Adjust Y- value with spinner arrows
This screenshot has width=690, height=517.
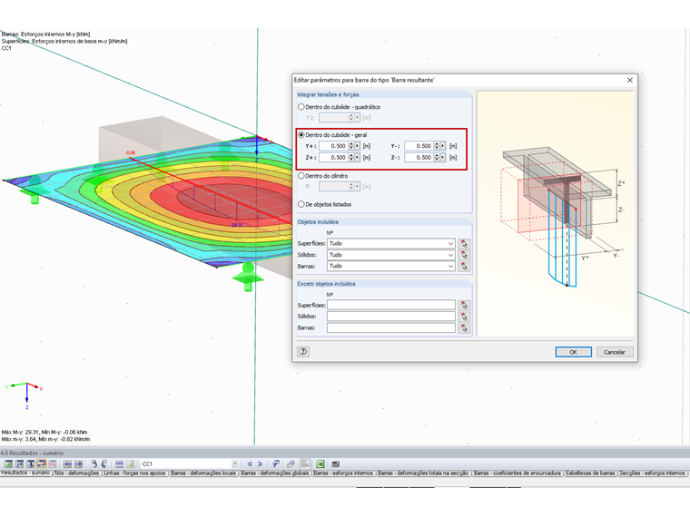437,146
